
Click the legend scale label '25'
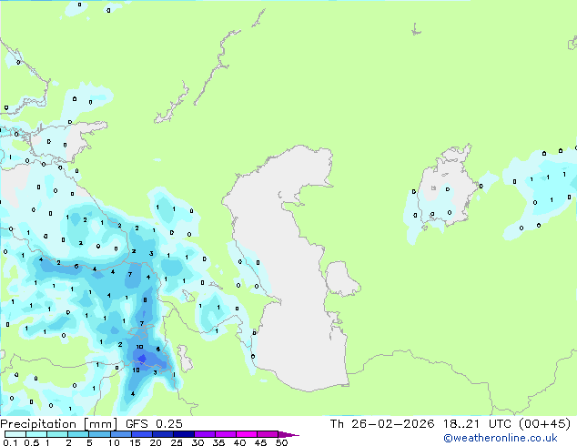(177, 442)
